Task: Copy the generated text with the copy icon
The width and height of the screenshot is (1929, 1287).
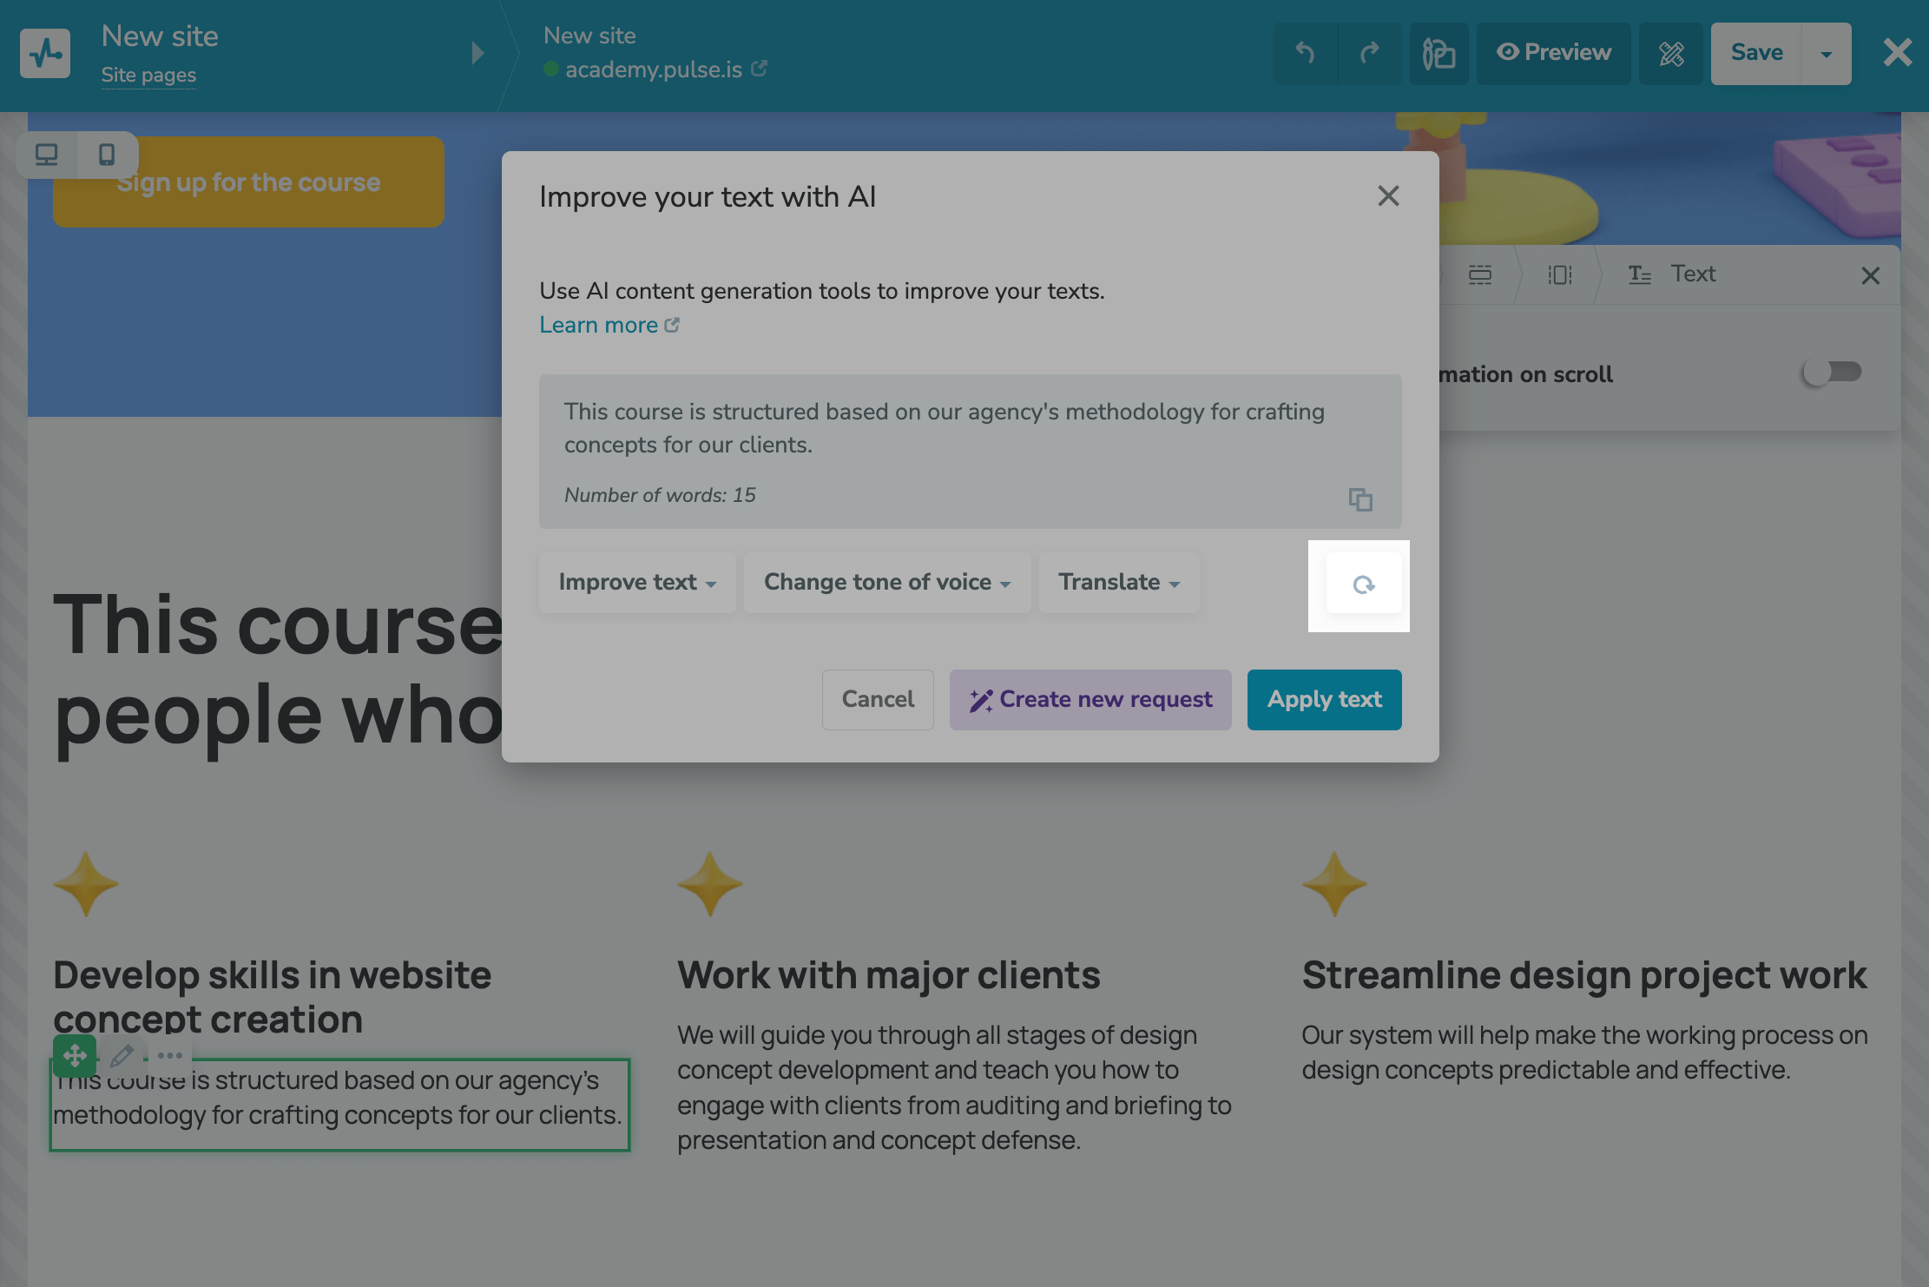Action: coord(1360,499)
